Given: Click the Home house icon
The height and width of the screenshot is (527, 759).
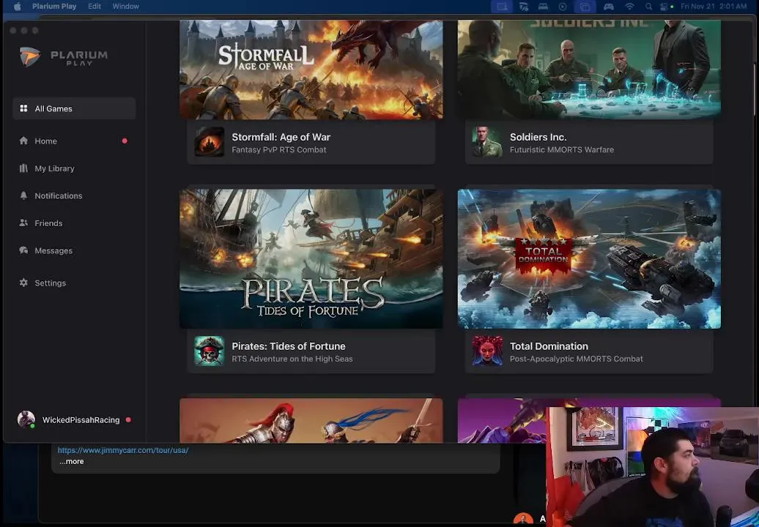Looking at the screenshot, I should (x=23, y=141).
